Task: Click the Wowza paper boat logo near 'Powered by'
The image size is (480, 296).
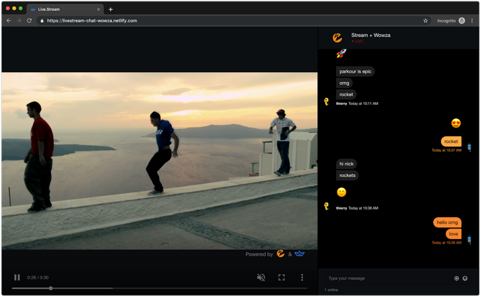Action: coord(300,254)
